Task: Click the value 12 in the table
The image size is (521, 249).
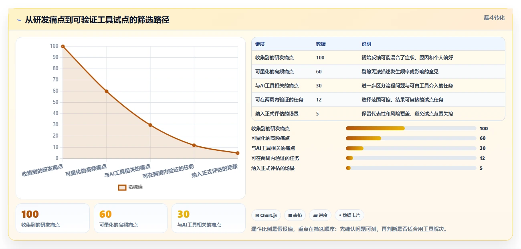Action: [x=319, y=100]
